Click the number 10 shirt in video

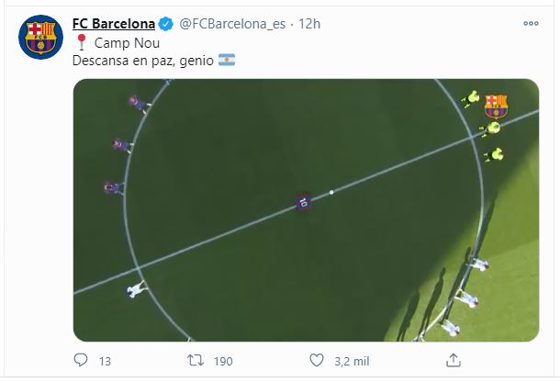(303, 202)
